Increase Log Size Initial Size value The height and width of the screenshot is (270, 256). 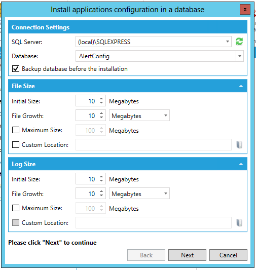point(101,177)
